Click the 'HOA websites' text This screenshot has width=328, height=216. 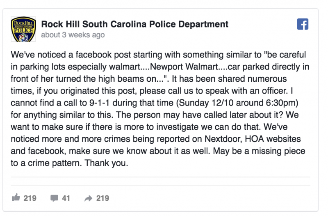[x=273, y=139]
